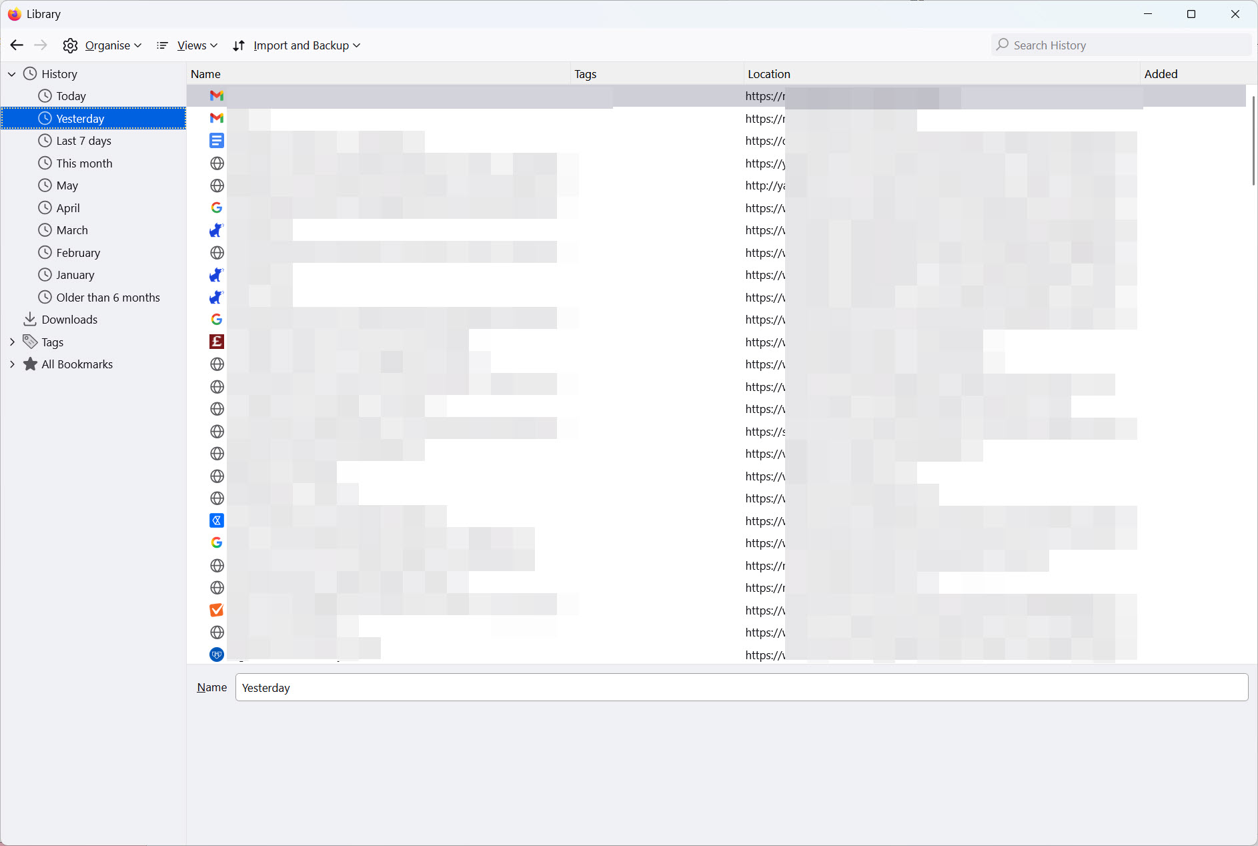
Task: Click the Downloads arrow icon
Action: click(30, 320)
